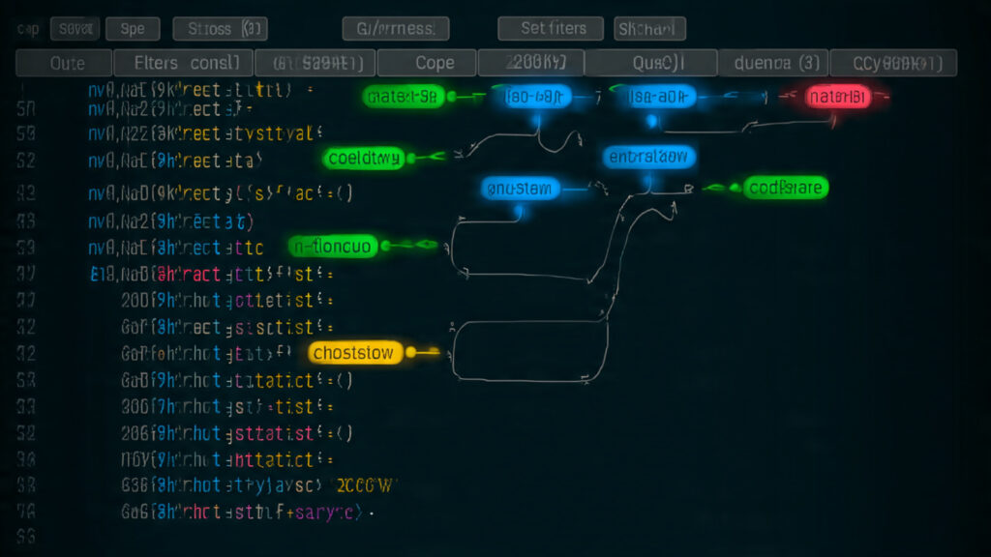Click the red naterBi node marker
Screen dimensions: 991x557
click(x=838, y=96)
